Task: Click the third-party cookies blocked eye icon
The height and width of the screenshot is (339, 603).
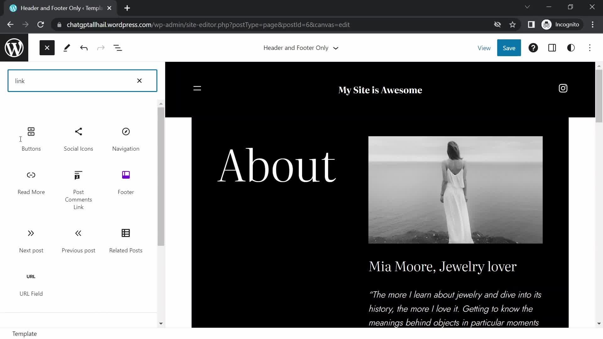Action: click(497, 24)
